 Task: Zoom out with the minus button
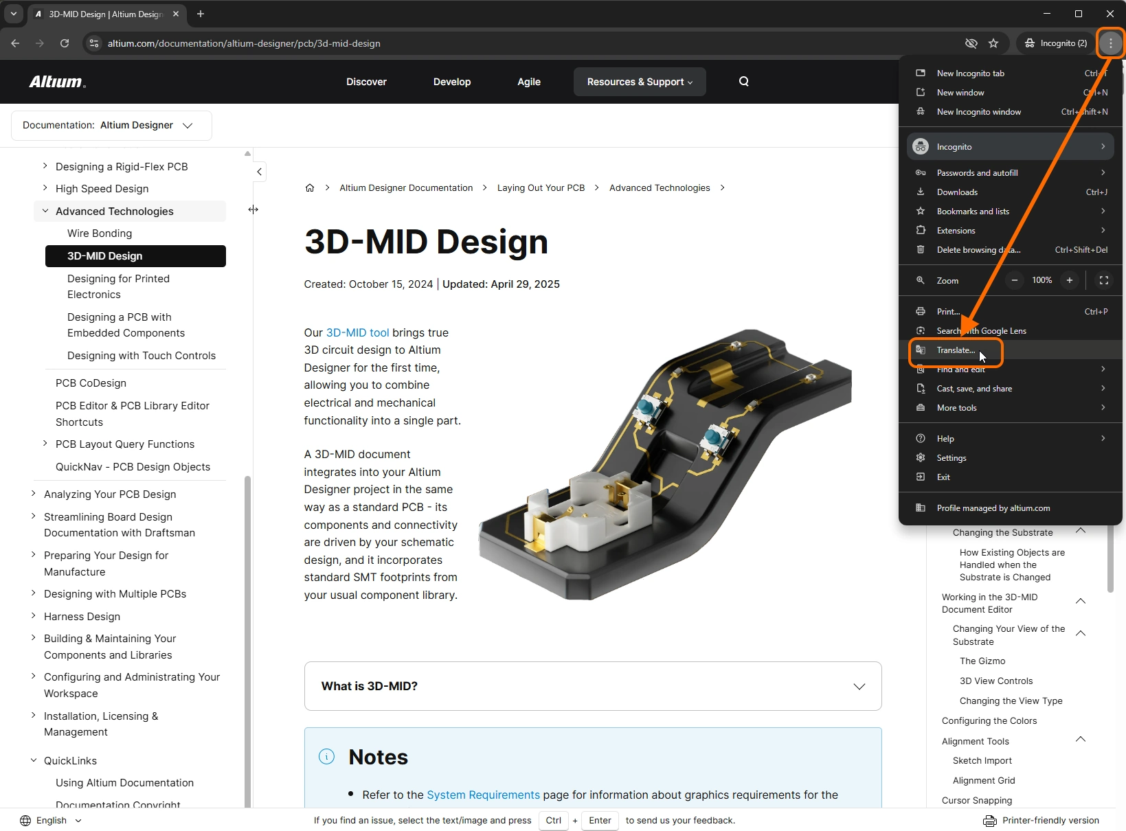[x=1014, y=280]
